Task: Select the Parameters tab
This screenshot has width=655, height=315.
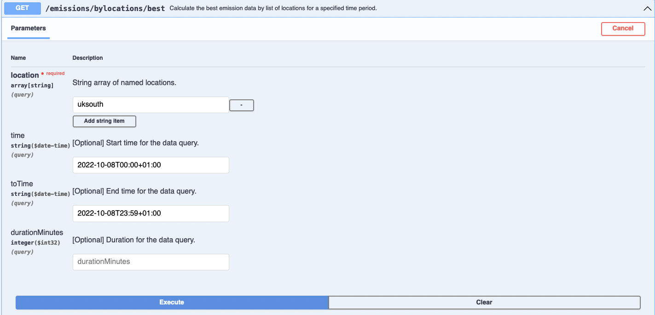Action: click(29, 29)
